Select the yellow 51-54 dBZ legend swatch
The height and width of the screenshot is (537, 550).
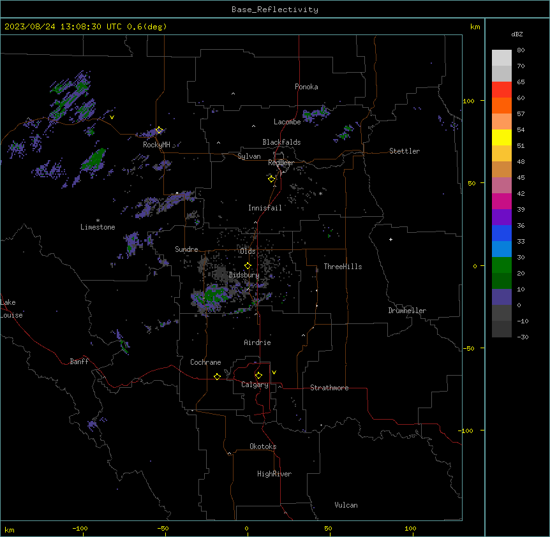502,137
